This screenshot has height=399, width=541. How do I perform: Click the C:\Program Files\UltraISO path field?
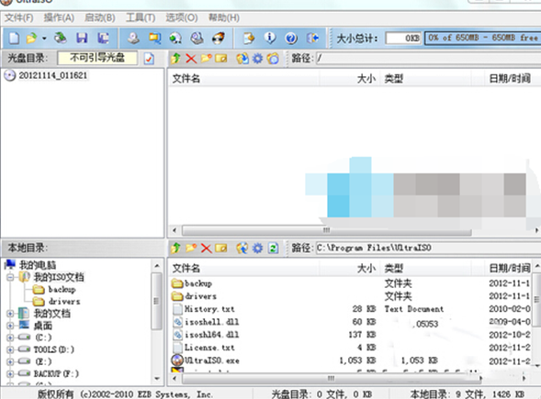click(x=428, y=248)
